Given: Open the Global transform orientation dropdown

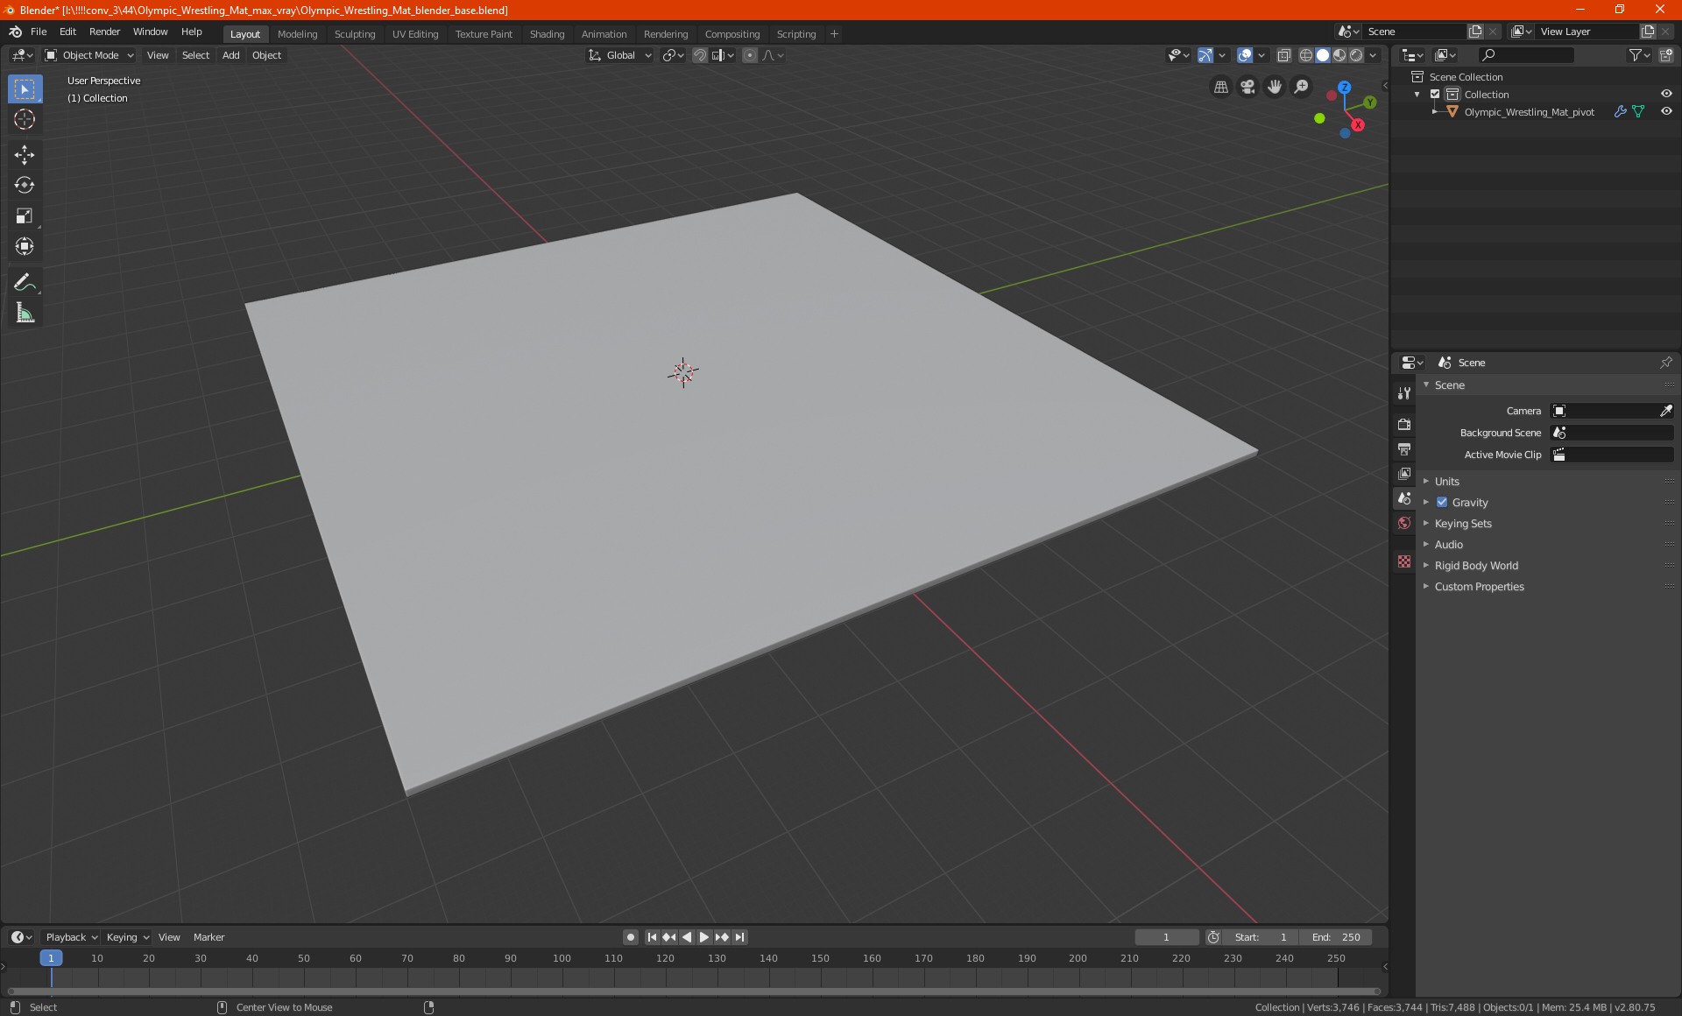Looking at the screenshot, I should tap(620, 55).
